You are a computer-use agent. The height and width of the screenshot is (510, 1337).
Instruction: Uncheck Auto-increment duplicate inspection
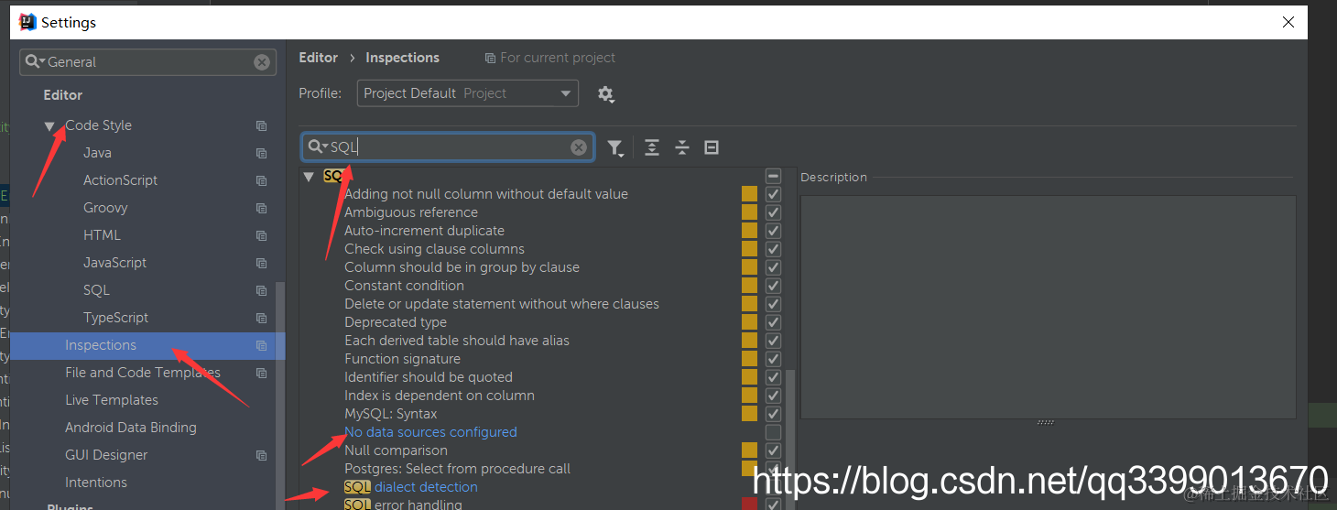(773, 231)
